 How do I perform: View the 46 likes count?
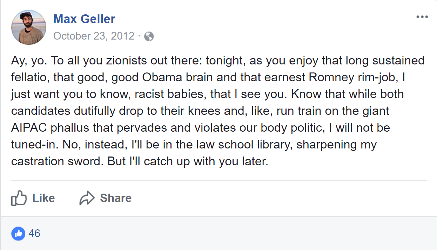34,233
